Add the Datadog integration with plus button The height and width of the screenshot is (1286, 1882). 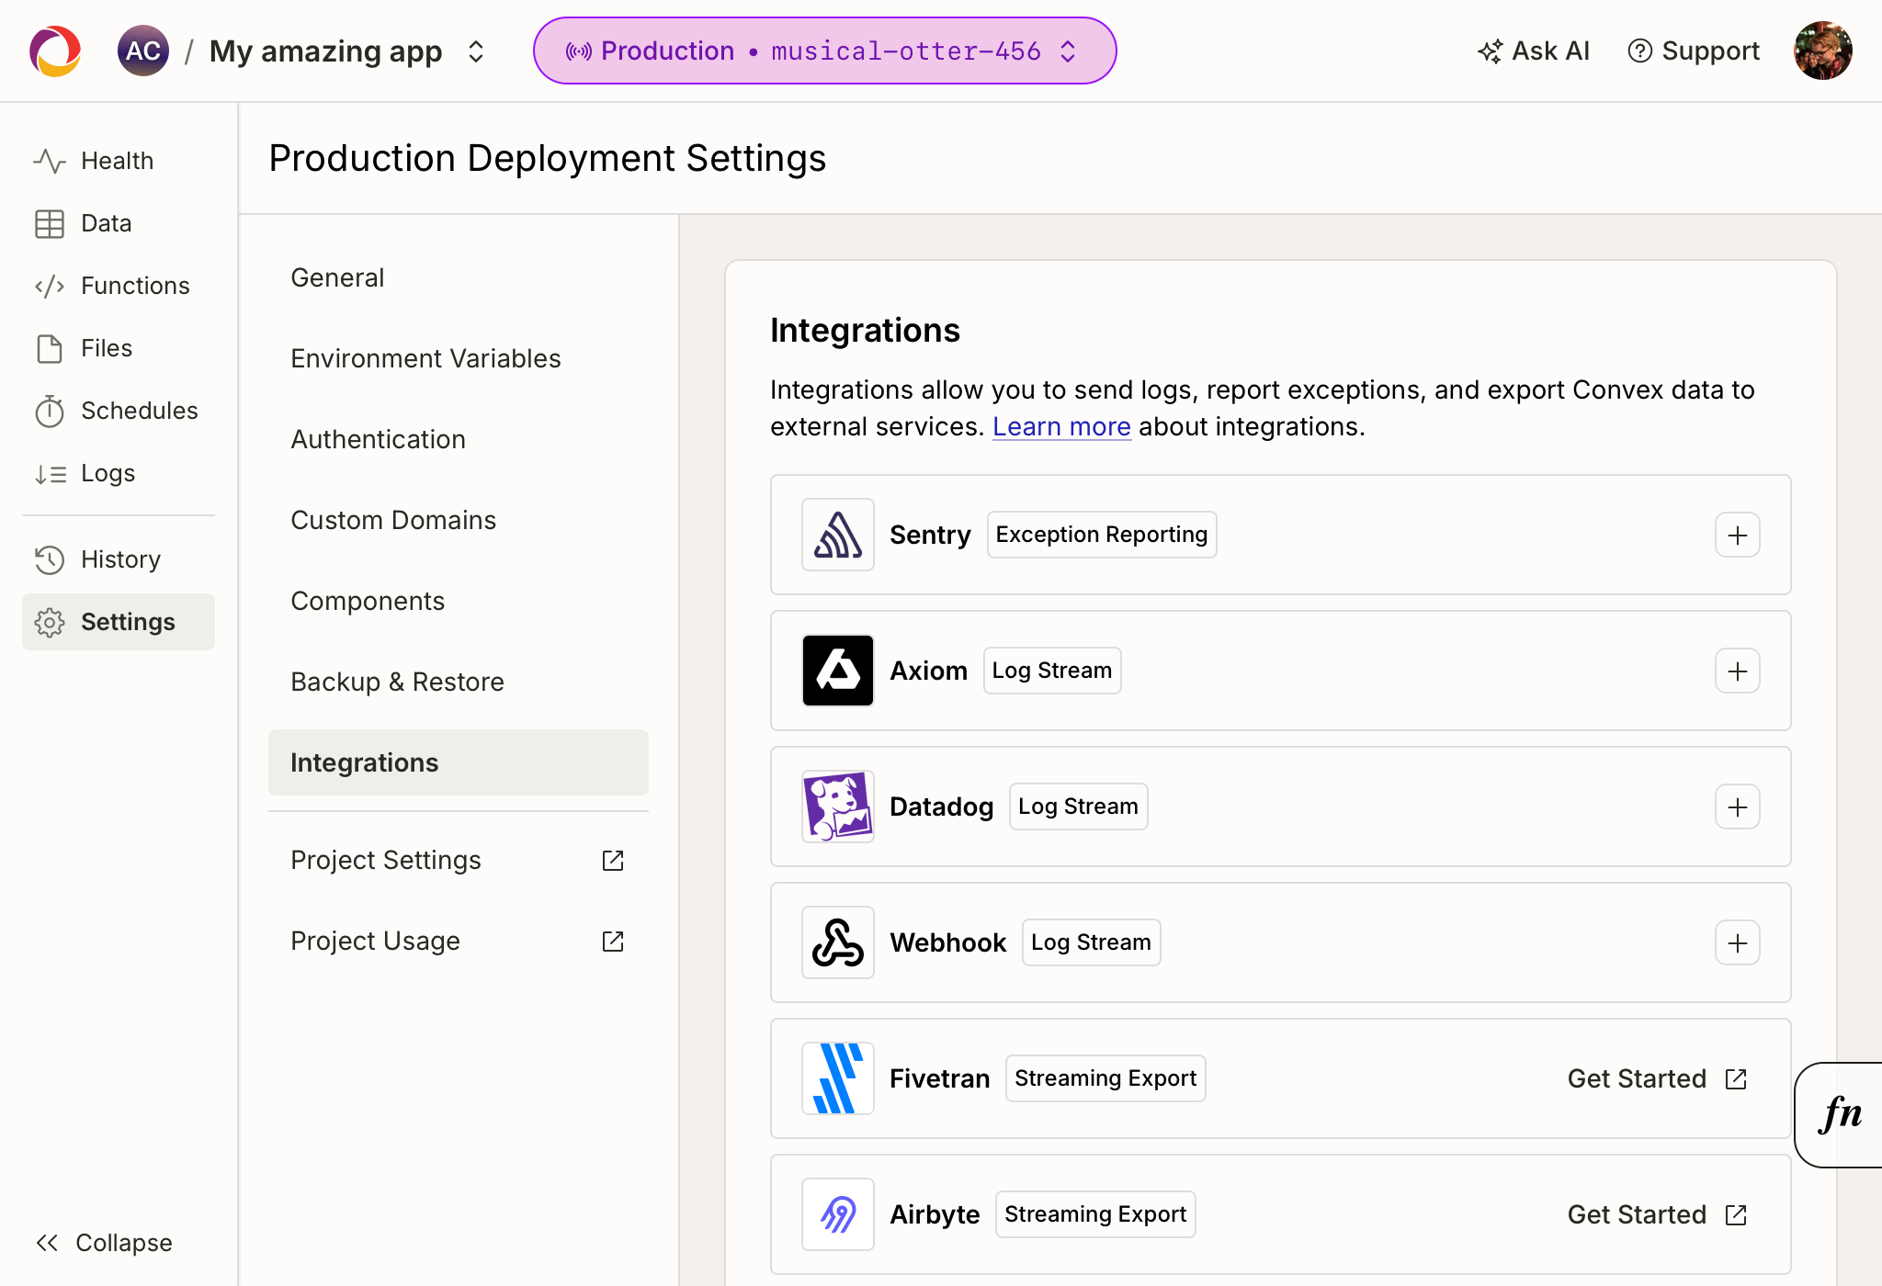[x=1738, y=807]
